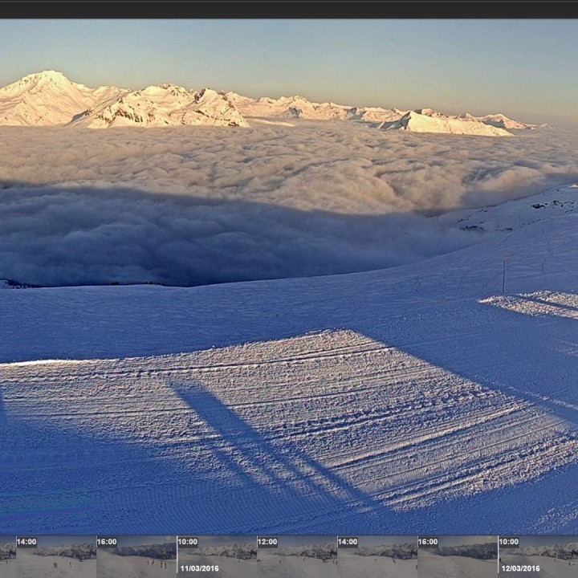Click the large mountain webcam image
Viewport: 578px width, 578px height.
(289, 276)
